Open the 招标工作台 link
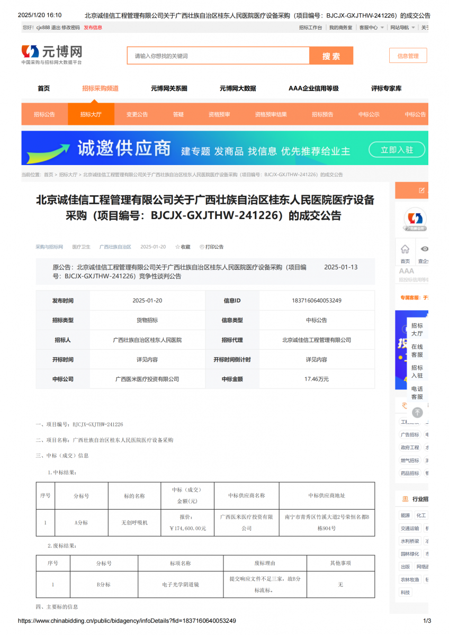 (x=310, y=28)
